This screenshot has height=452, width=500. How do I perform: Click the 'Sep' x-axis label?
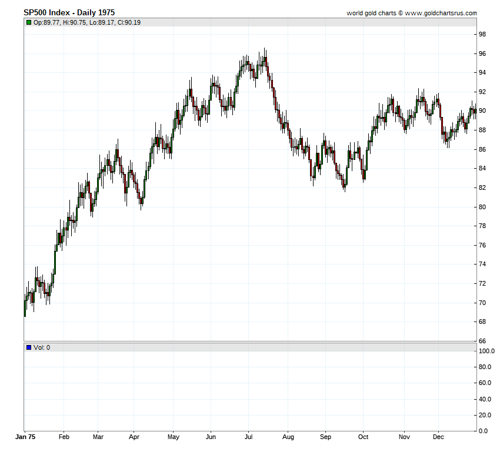tap(325, 437)
